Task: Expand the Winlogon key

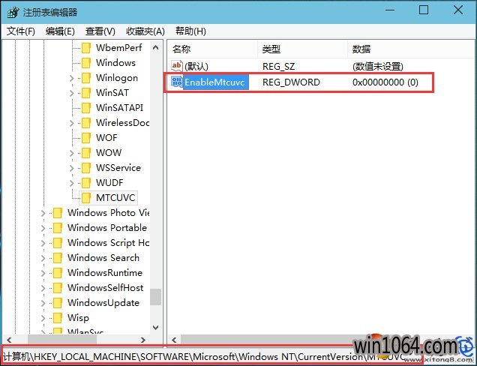Action: tap(72, 78)
